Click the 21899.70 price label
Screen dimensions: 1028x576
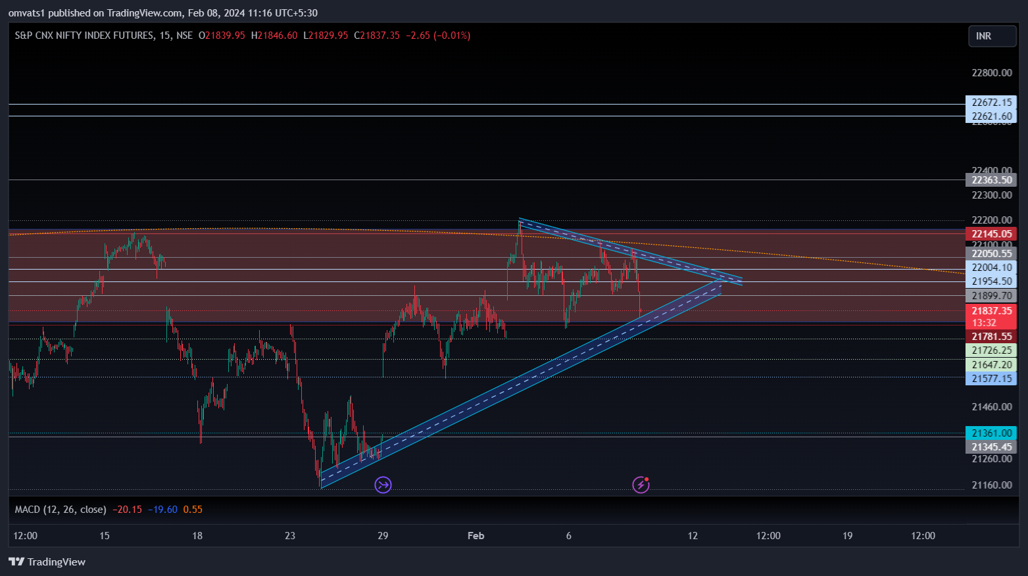(x=991, y=296)
